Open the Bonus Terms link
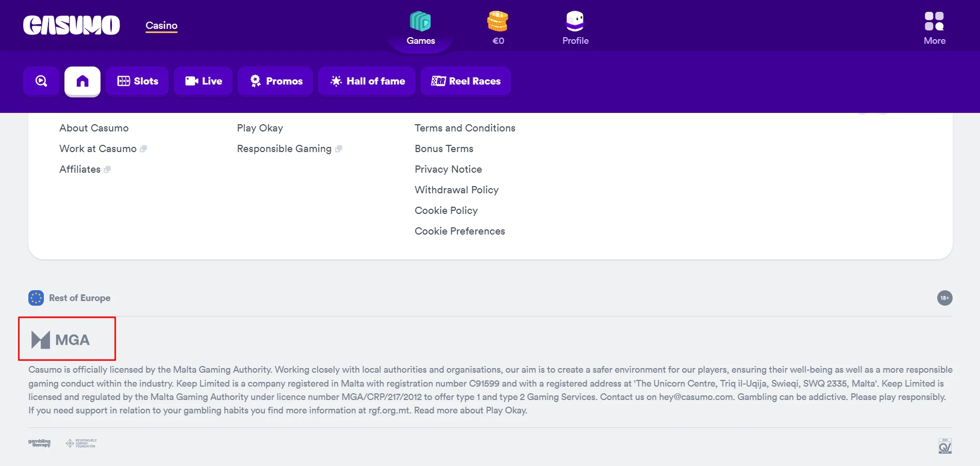The height and width of the screenshot is (466, 980). [x=444, y=148]
